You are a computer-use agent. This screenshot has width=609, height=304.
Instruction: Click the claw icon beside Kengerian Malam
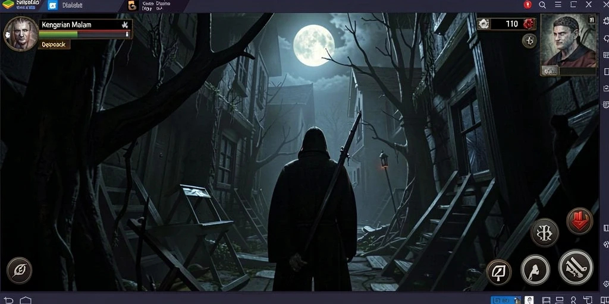click(x=125, y=25)
